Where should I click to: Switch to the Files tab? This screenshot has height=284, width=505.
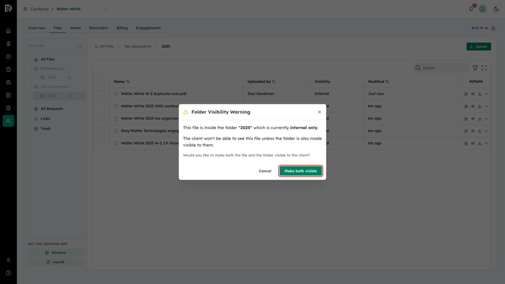pyautogui.click(x=58, y=28)
